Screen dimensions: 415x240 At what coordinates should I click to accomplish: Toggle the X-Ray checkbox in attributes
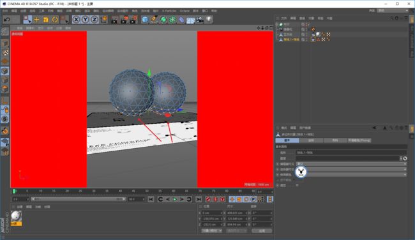point(298,185)
